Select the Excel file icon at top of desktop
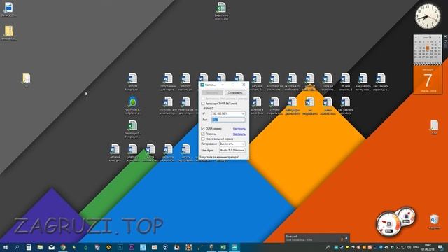 click(x=221, y=11)
